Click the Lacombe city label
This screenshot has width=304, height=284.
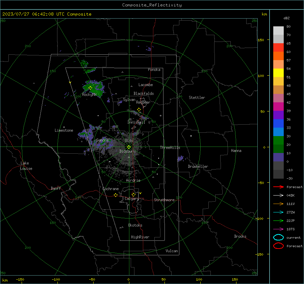point(146,85)
